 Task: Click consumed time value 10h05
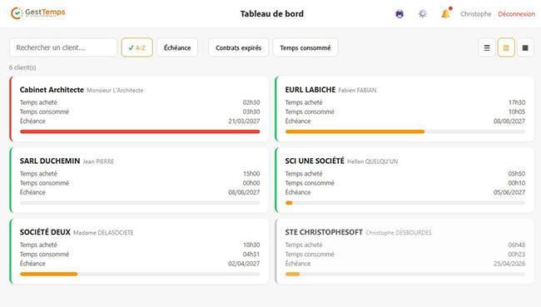[x=517, y=111]
